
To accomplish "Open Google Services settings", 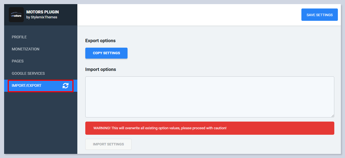I will pyautogui.click(x=28, y=73).
